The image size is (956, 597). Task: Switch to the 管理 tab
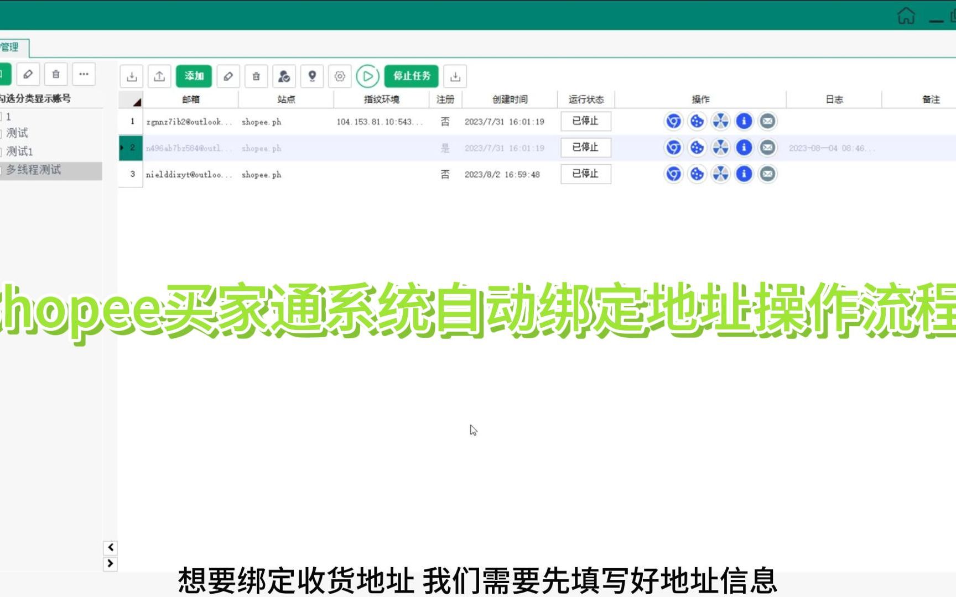(x=11, y=48)
